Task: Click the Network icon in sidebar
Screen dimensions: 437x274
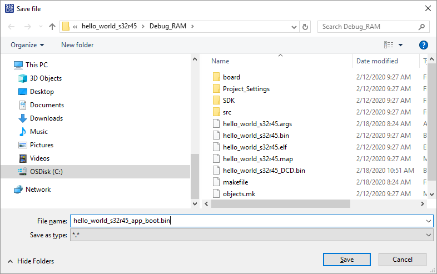Action: point(18,190)
